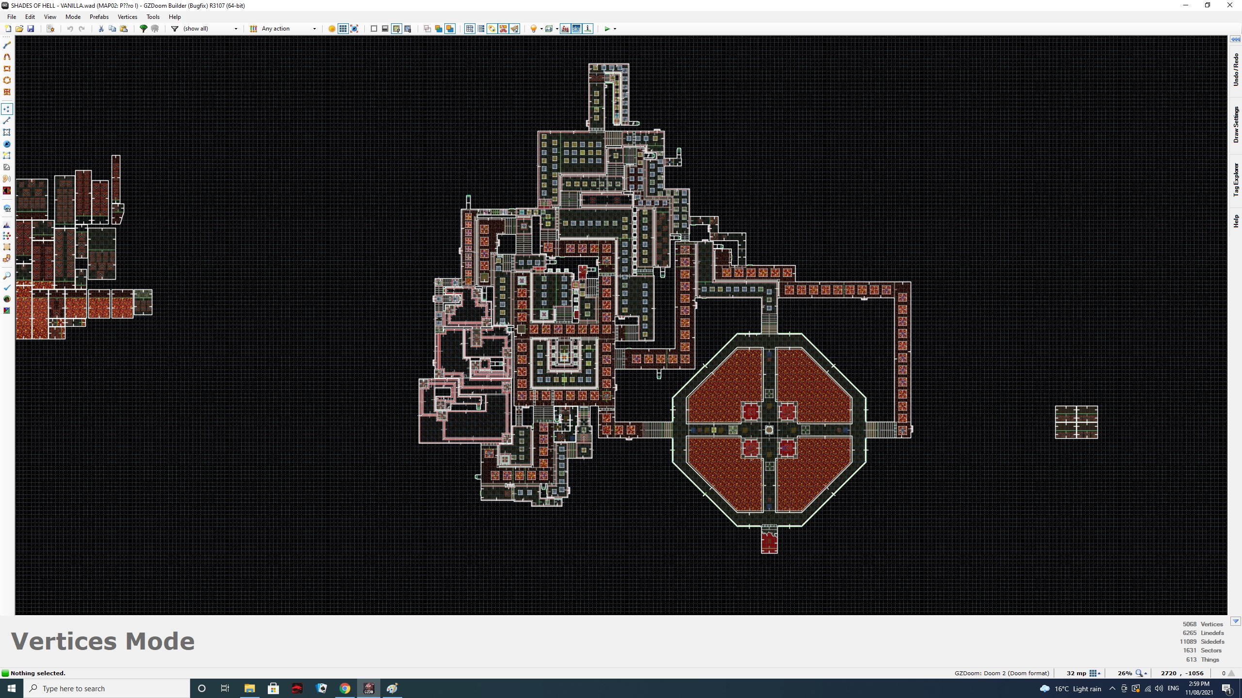Image resolution: width=1242 pixels, height=698 pixels.
Task: Open the Edit menu
Action: [x=30, y=16]
